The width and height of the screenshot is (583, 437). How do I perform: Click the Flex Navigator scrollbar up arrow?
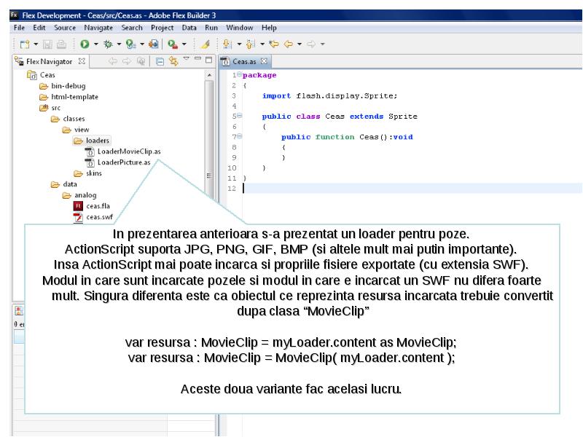point(209,75)
